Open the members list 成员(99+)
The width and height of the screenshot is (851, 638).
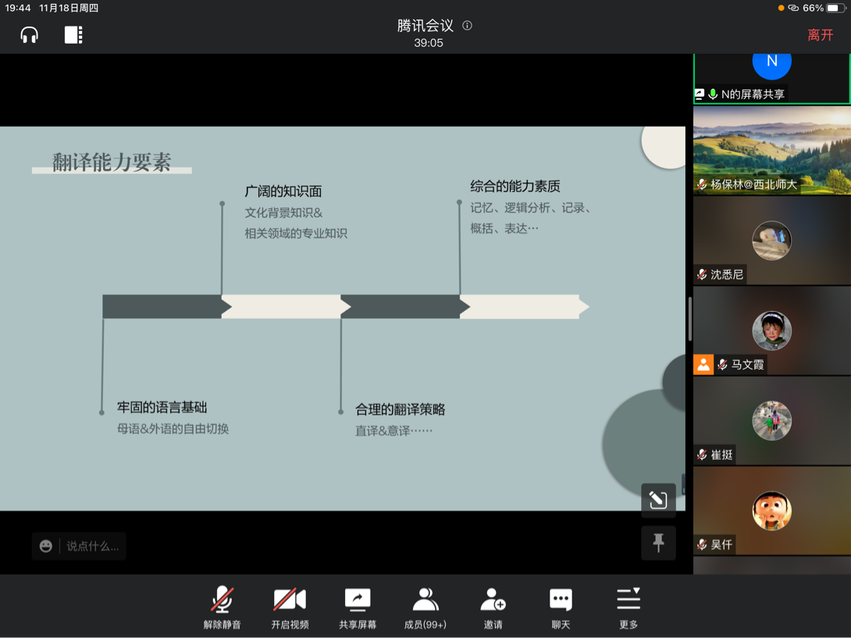[x=425, y=607]
